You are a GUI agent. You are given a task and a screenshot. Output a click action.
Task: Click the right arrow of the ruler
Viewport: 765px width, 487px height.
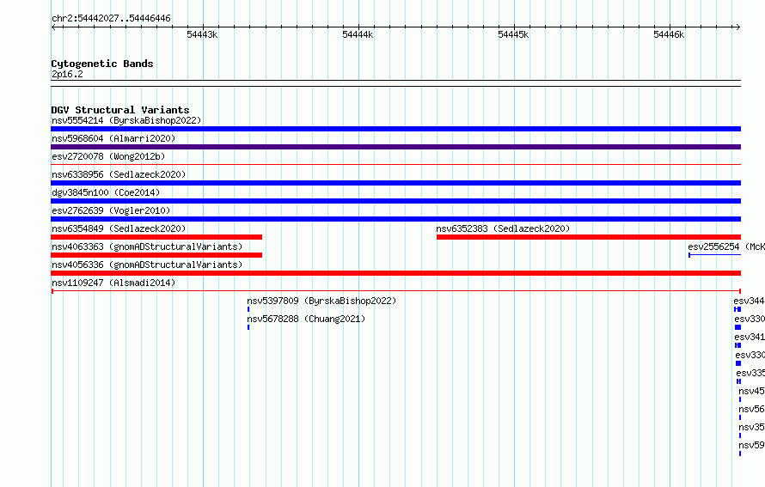click(x=737, y=27)
